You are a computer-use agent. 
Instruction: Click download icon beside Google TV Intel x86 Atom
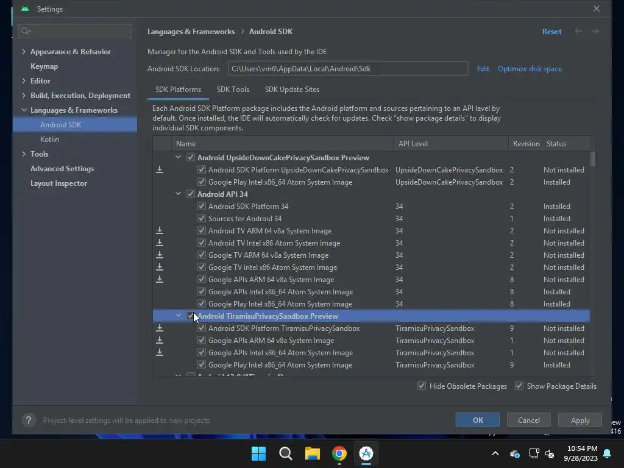coord(160,268)
